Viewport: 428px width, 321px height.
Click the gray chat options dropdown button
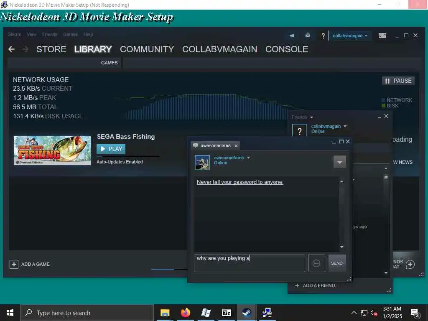pyautogui.click(x=339, y=162)
